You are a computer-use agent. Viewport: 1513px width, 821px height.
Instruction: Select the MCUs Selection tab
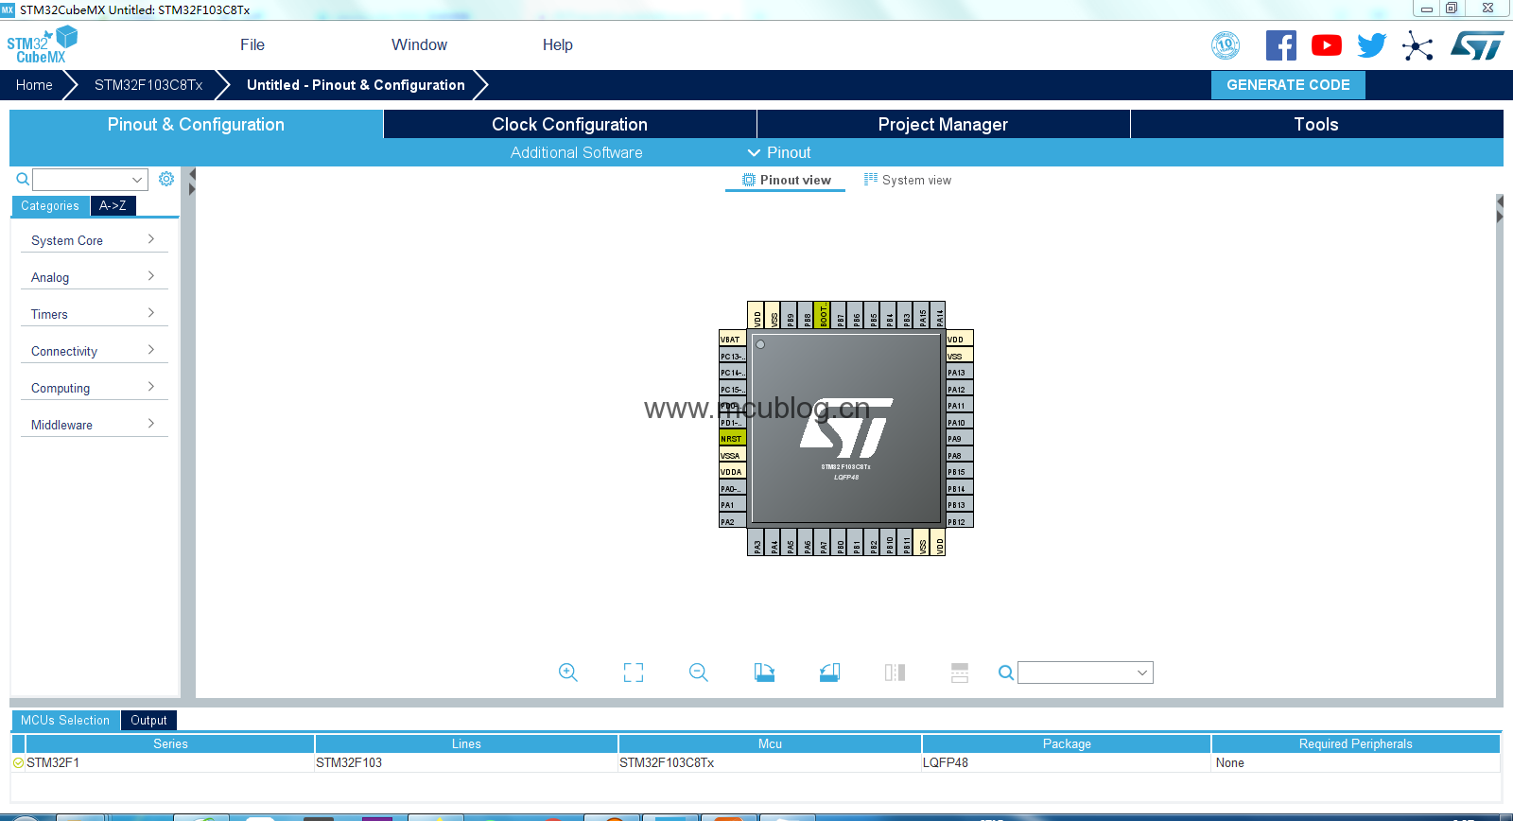tap(65, 720)
